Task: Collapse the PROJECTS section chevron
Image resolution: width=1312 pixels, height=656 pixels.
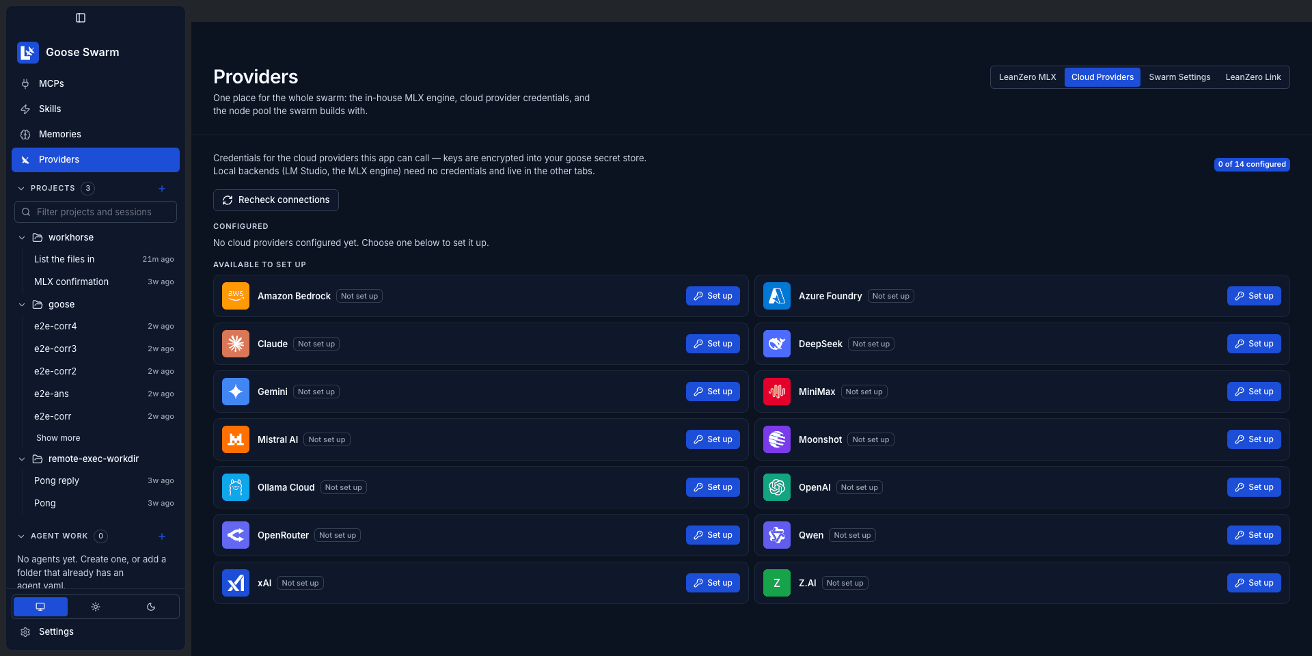Action: click(21, 189)
